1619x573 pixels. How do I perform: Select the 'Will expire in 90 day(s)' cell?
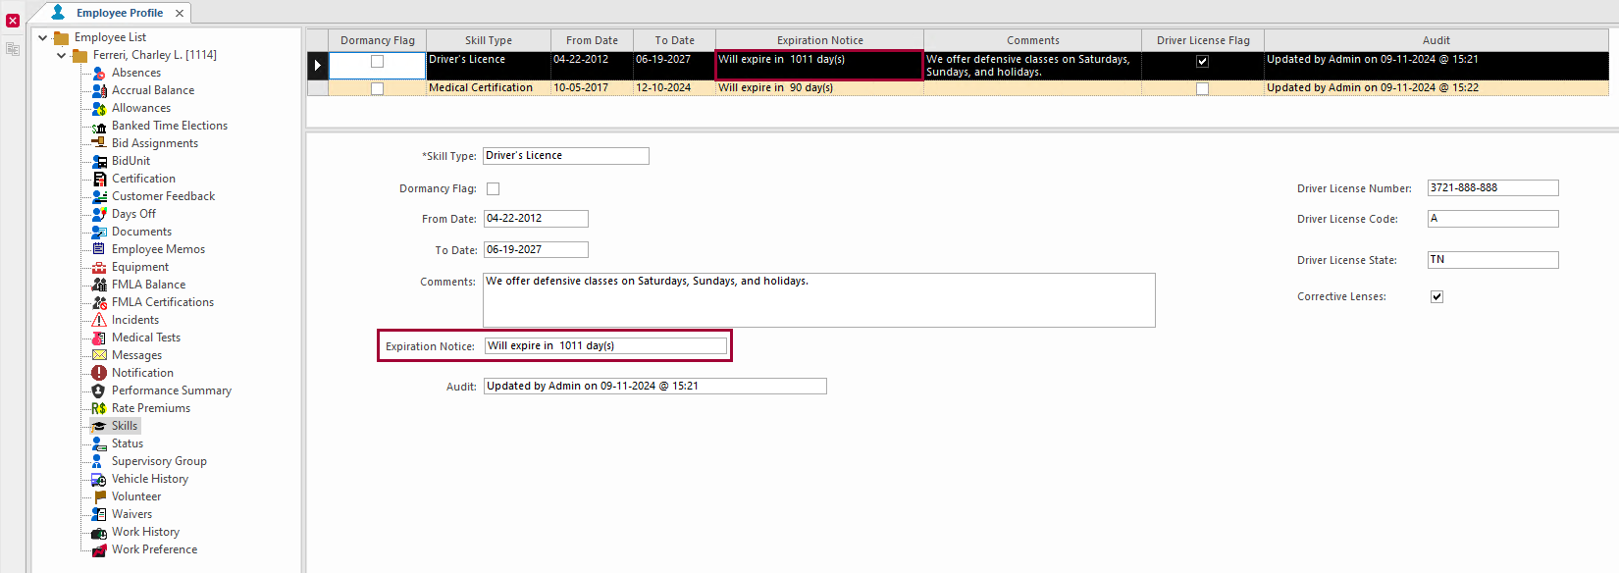(819, 88)
